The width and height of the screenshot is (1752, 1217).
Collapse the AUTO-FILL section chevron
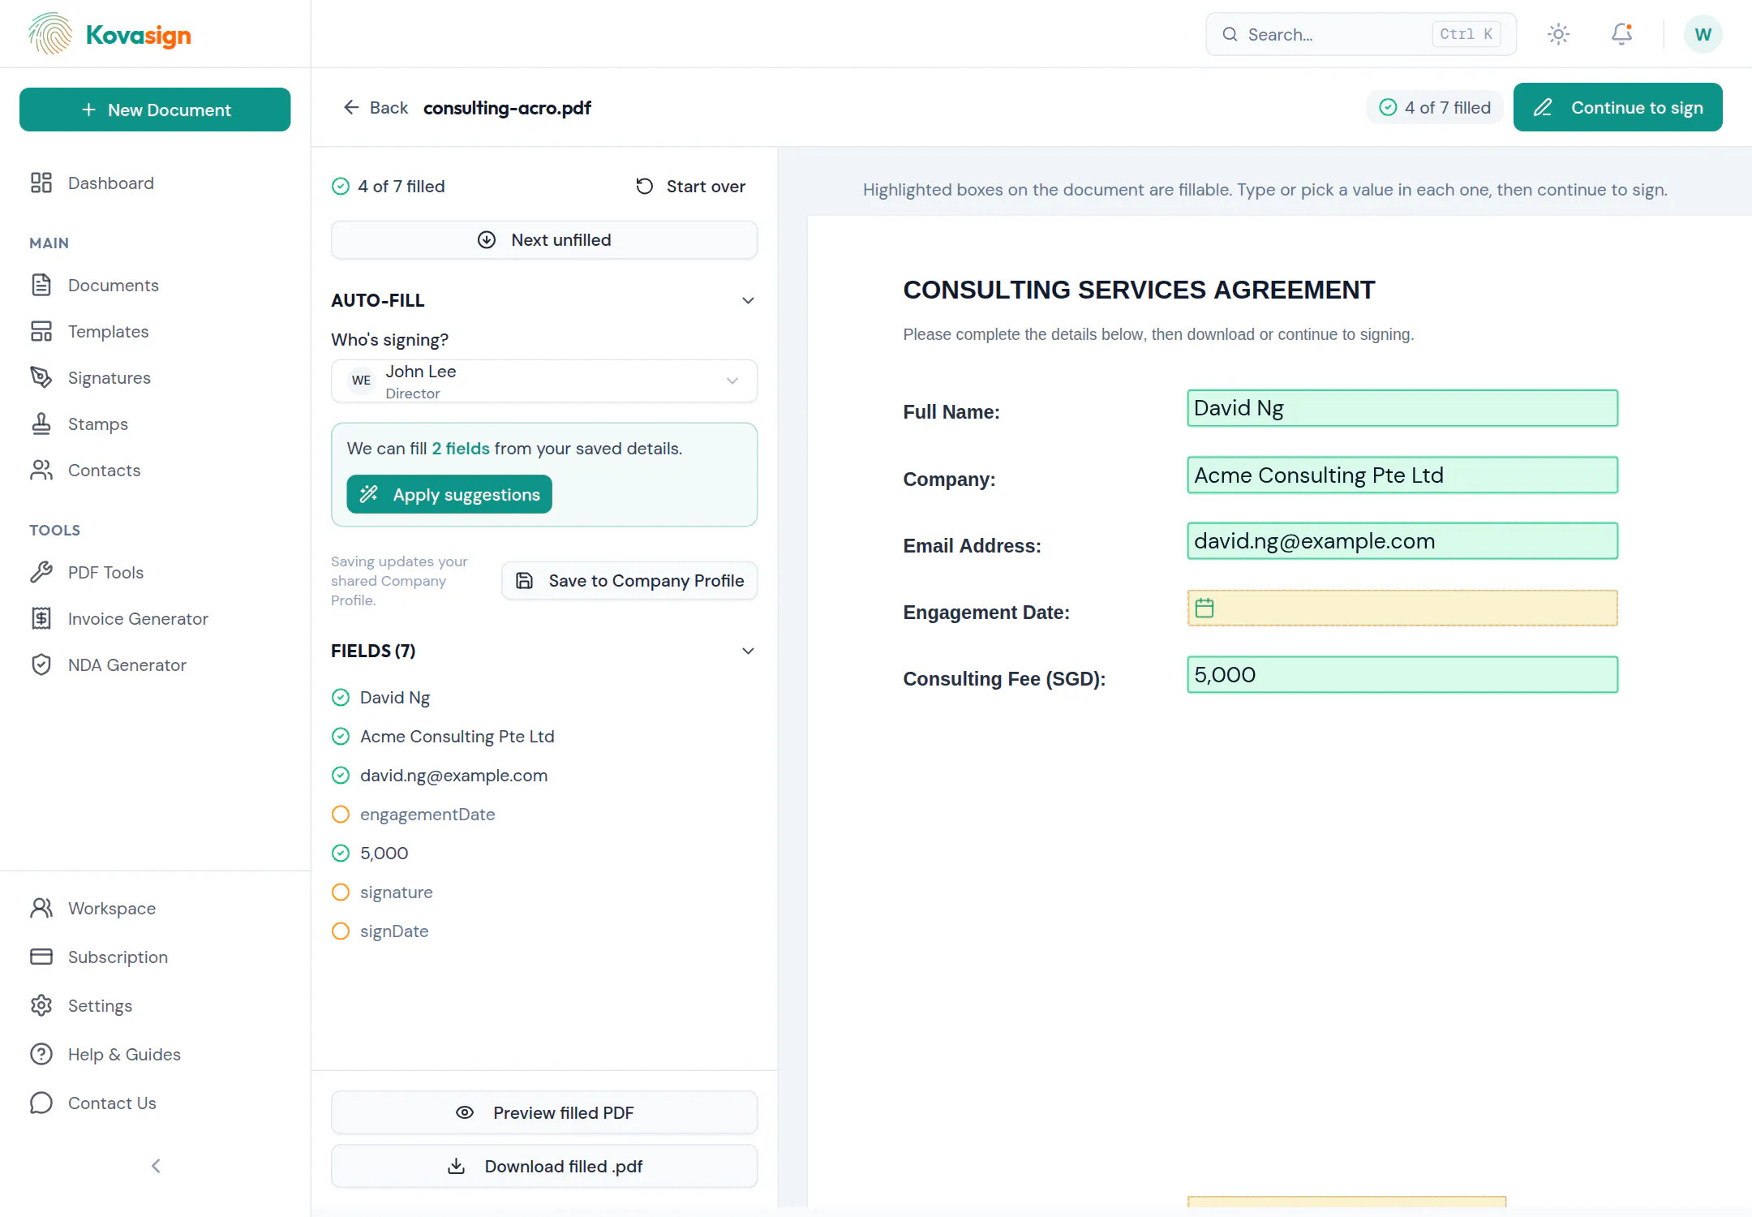[x=748, y=300]
